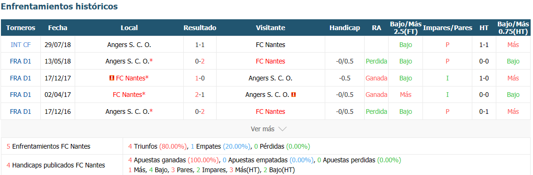Click FC Nantes visitor team on 13/05/18
Image resolution: width=533 pixels, height=175 pixels.
pos(271,61)
